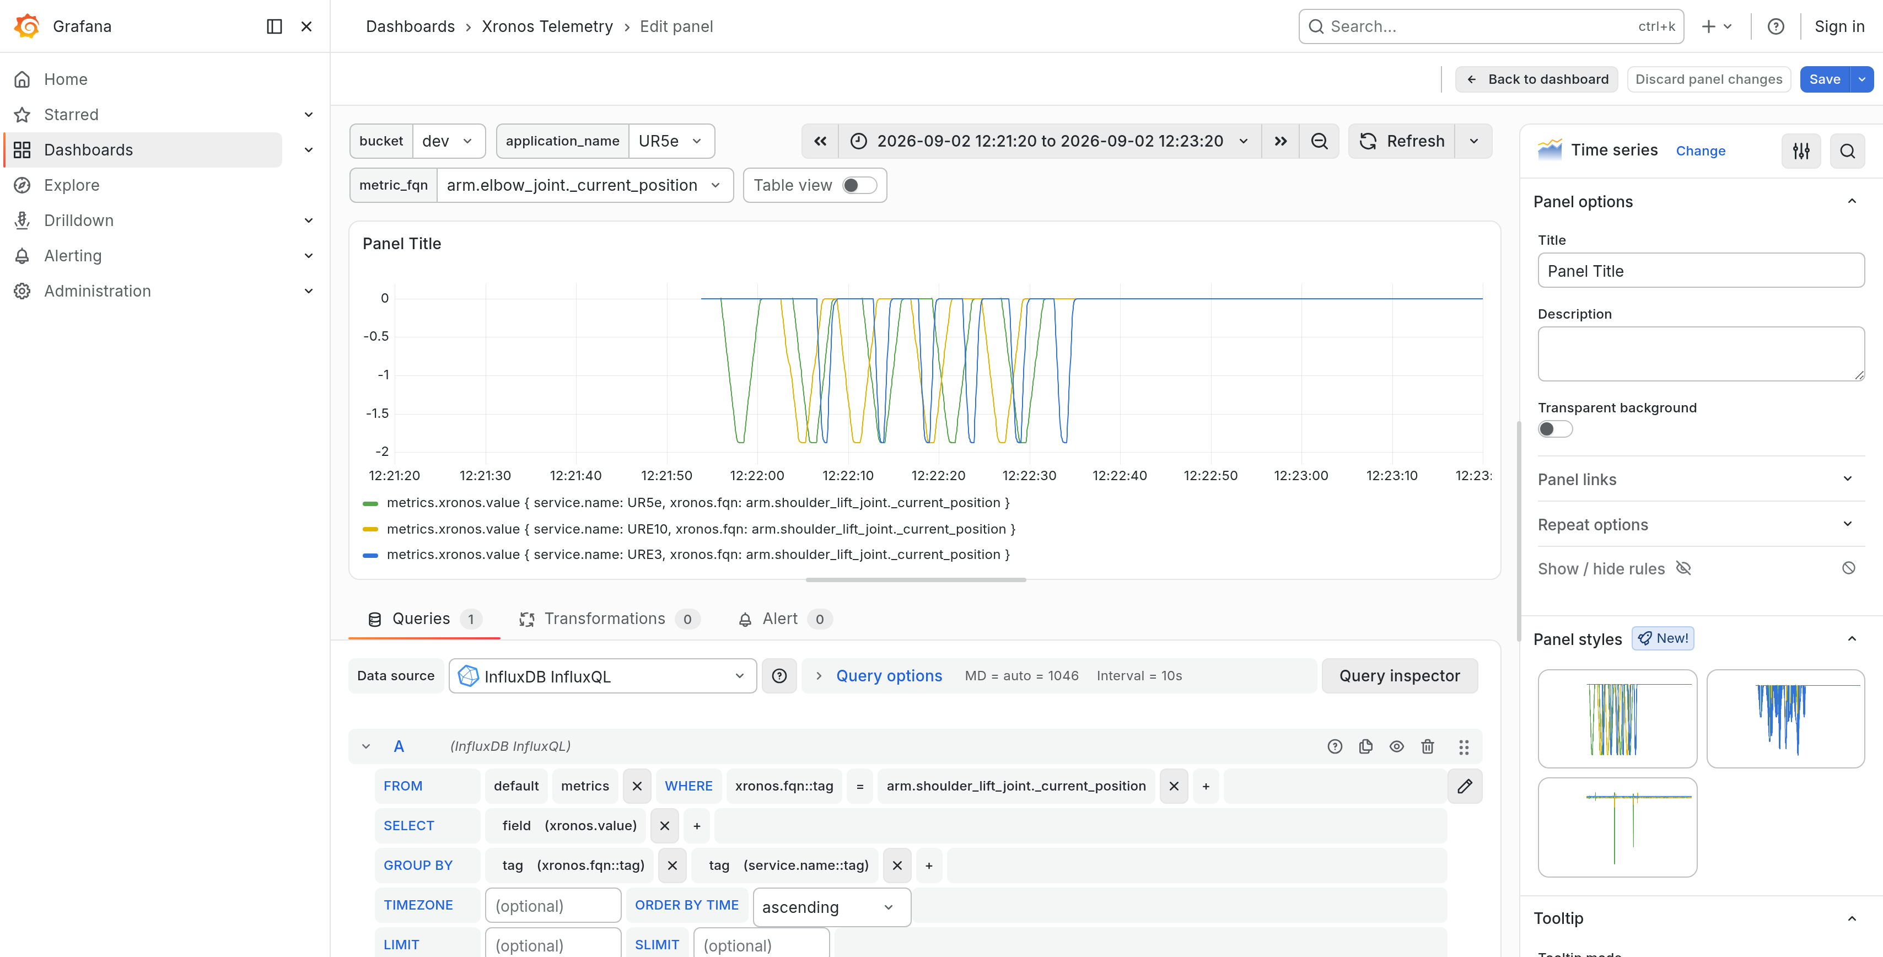Hide query A with eye icon
Viewport: 1883px width, 957px height.
(x=1396, y=746)
